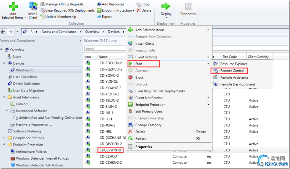290x169 pixels.
Task: Select device row CD-ZDCHEN-2
Action: (111, 63)
